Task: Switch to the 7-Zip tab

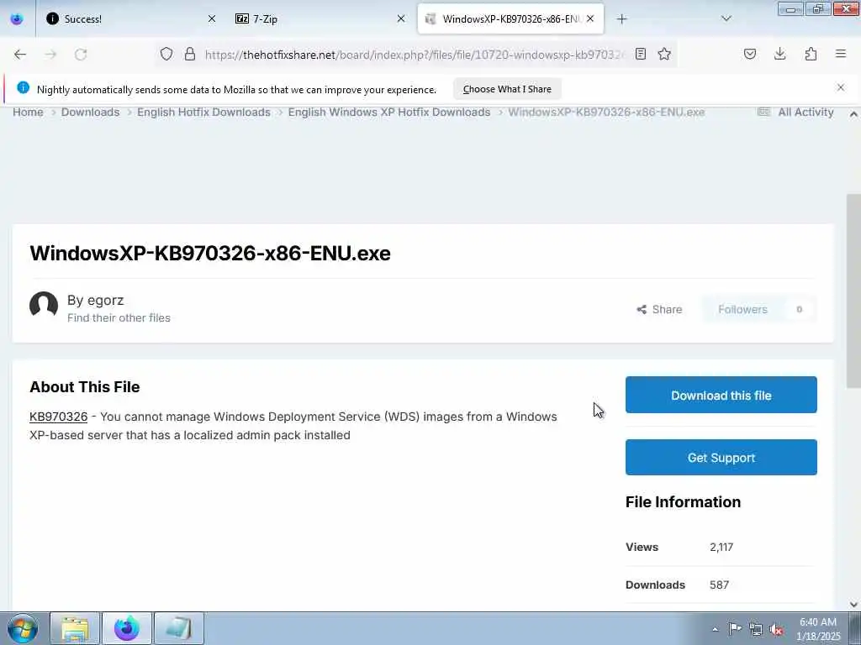Action: tap(320, 18)
